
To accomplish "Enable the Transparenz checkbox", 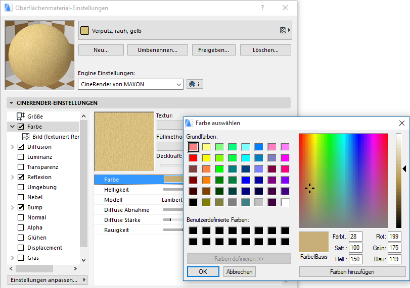I will coord(21,167).
